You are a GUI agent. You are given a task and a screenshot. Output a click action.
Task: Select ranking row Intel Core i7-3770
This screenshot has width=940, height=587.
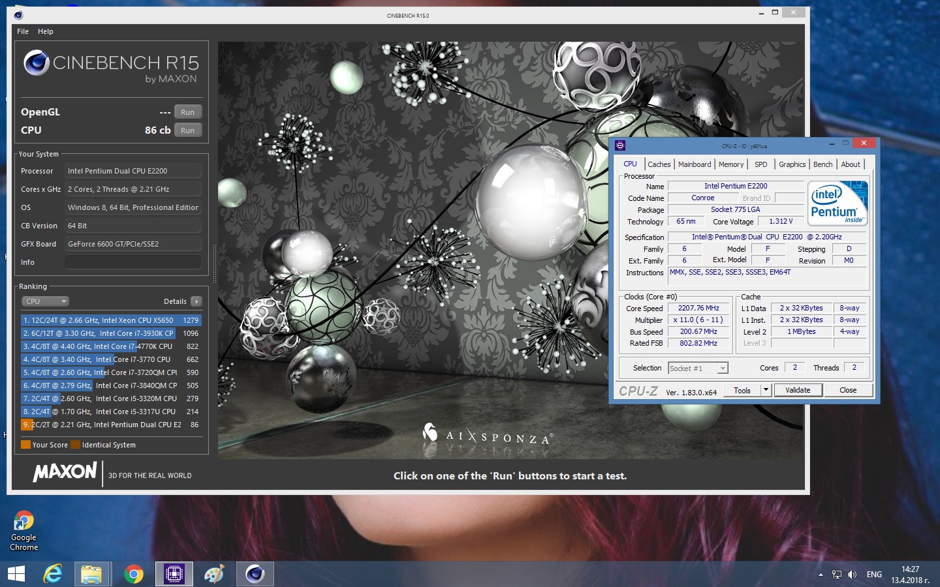click(111, 359)
